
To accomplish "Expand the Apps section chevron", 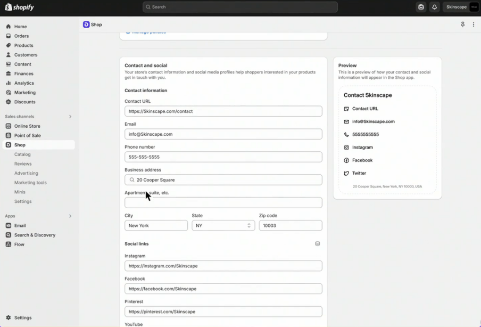I will 70,216.
